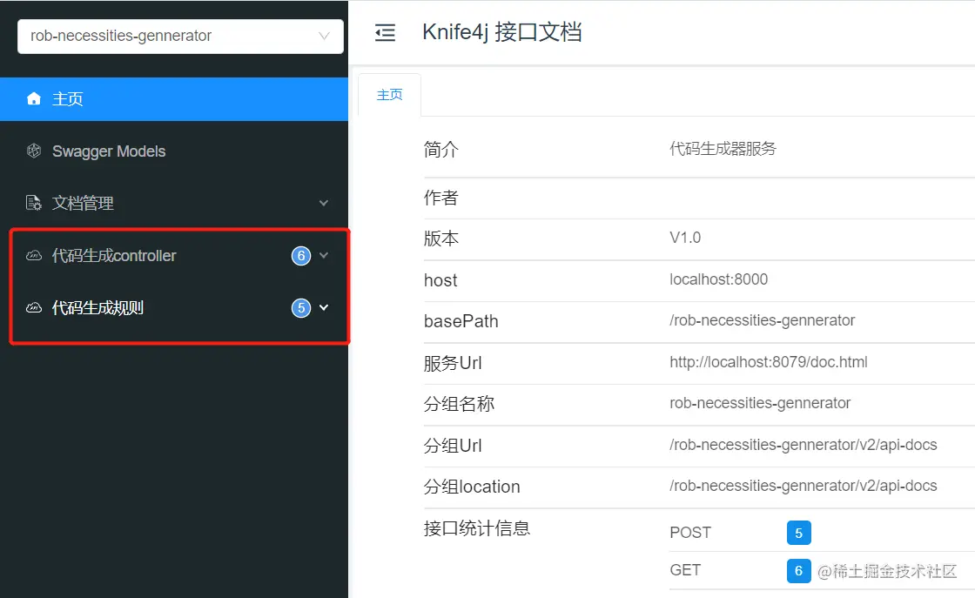Expand the 文档管理 chevron arrow
Image resolution: width=975 pixels, height=598 pixels.
click(323, 203)
